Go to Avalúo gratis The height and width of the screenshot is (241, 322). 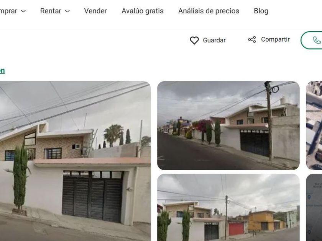pyautogui.click(x=143, y=11)
